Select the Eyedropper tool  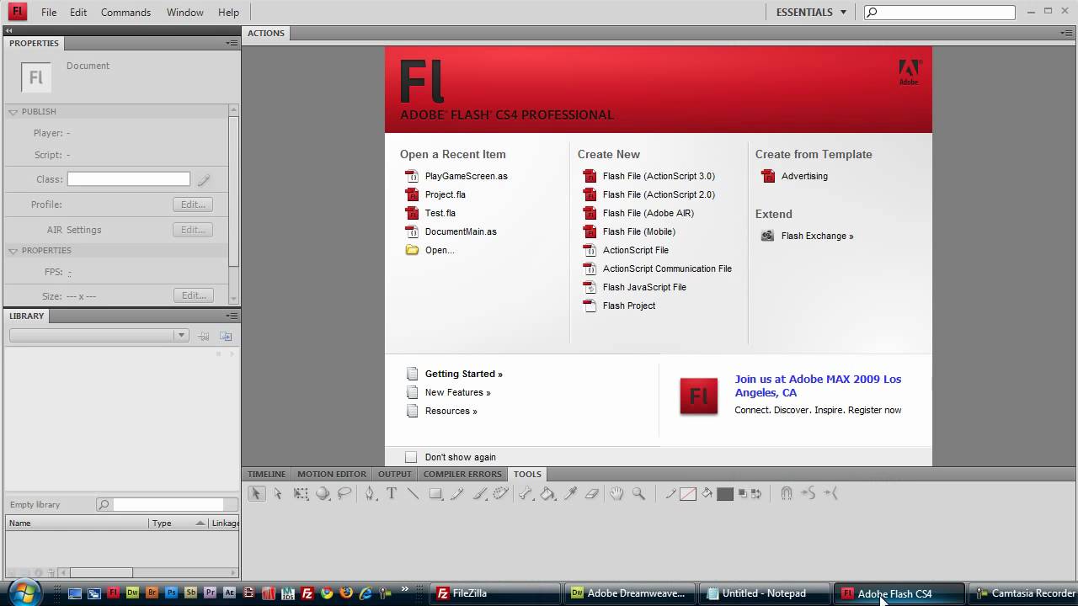click(x=570, y=494)
